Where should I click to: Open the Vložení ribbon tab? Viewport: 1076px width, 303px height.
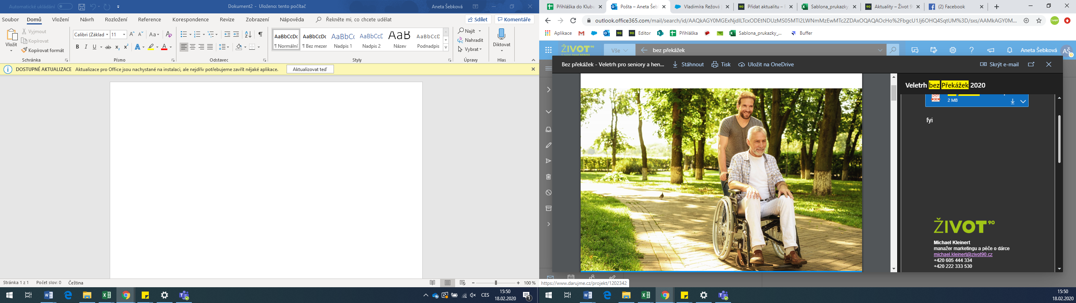60,20
